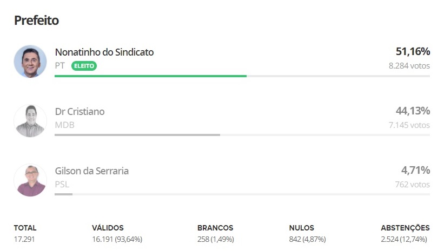Click the 4,71% percentage value
444x251 pixels.
click(x=416, y=170)
